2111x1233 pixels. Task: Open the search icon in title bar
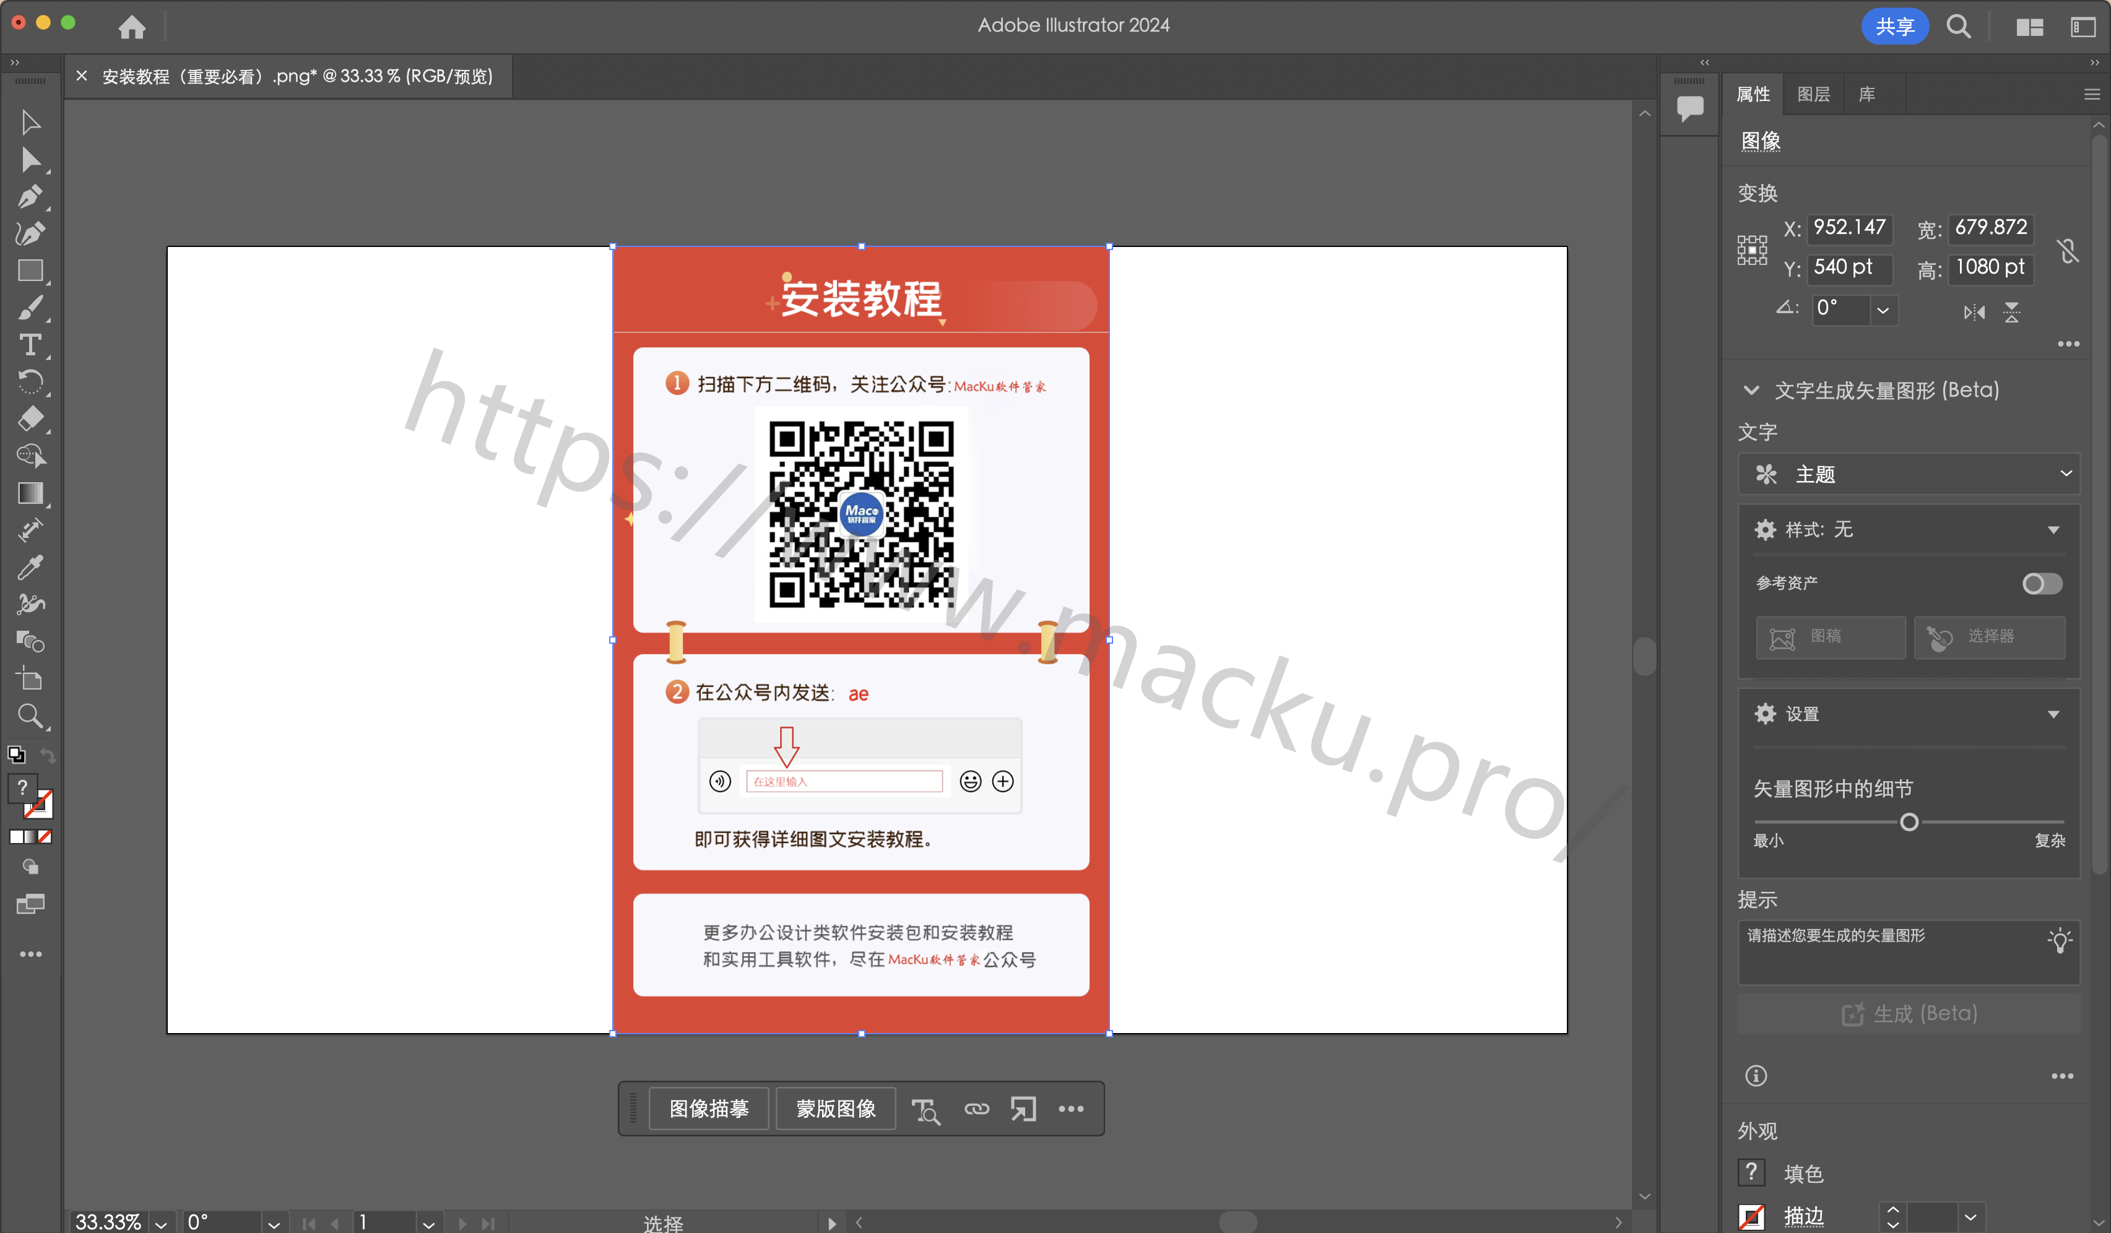(x=1957, y=26)
